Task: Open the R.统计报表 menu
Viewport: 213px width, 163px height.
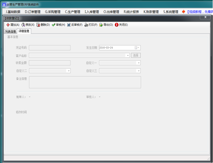Action: (131, 12)
